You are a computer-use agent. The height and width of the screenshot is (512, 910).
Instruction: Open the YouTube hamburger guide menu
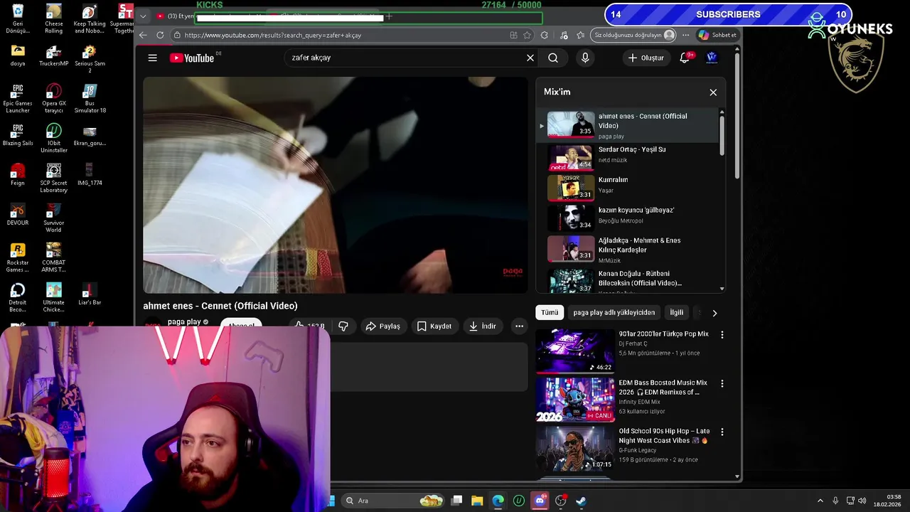(x=152, y=58)
